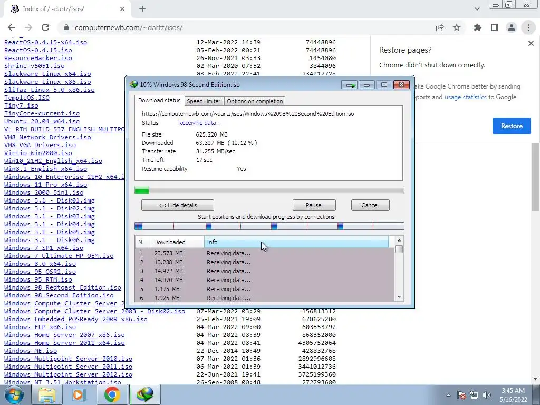This screenshot has height=405, width=540.
Task: Dismiss the Restore pages popup
Action: (x=531, y=43)
